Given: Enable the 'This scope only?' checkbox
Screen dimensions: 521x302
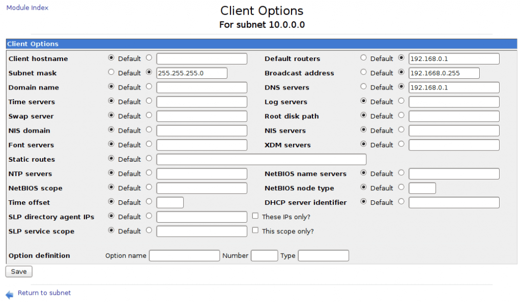Looking at the screenshot, I should point(256,231).
